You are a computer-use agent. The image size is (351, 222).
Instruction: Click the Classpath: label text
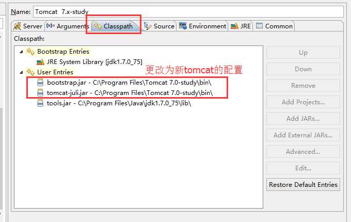(29, 39)
